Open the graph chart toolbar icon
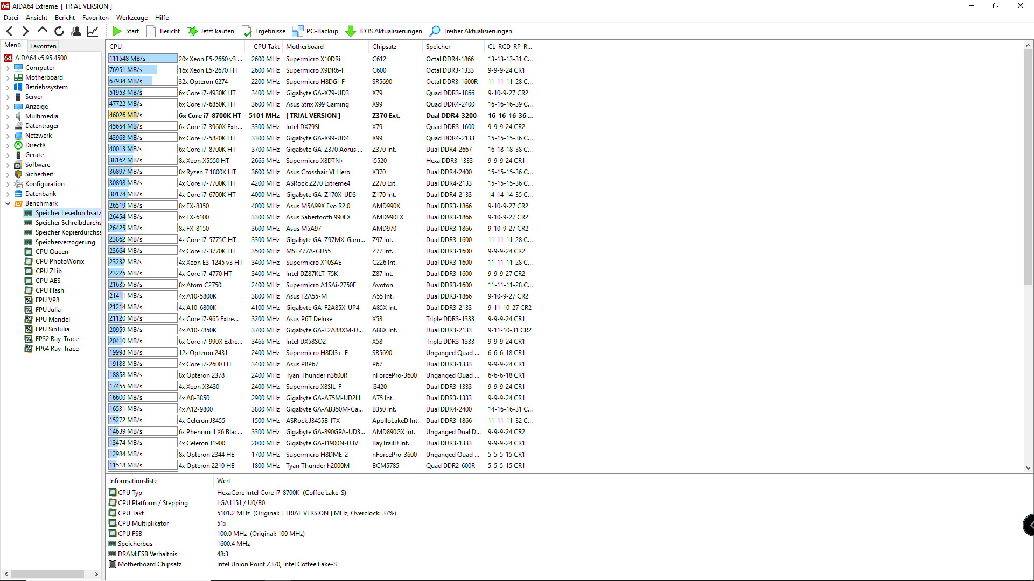 point(93,31)
